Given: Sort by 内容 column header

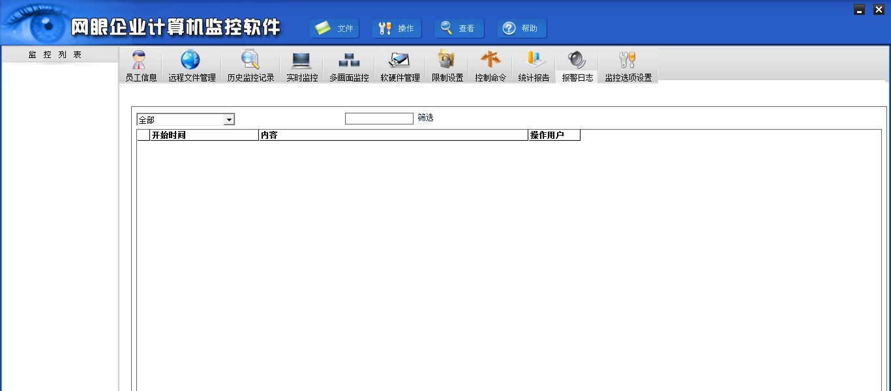Looking at the screenshot, I should [x=393, y=136].
